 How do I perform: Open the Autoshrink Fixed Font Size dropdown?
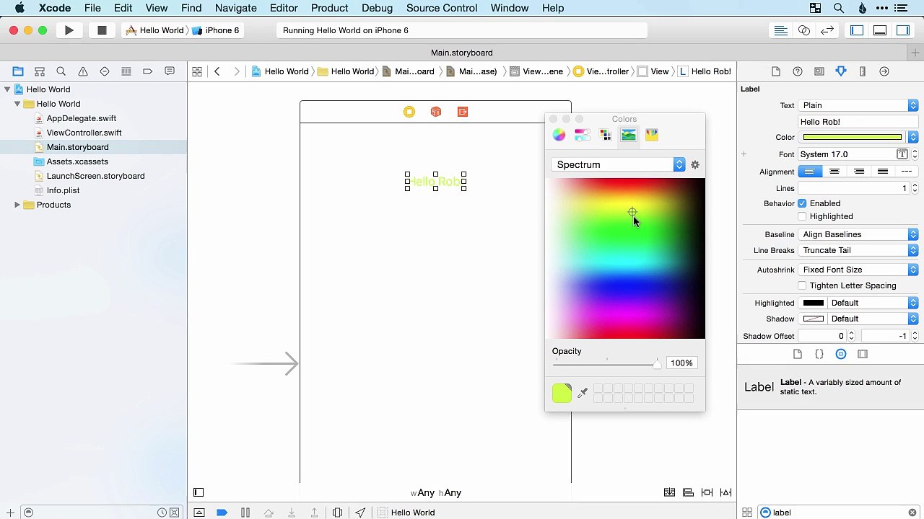point(858,270)
